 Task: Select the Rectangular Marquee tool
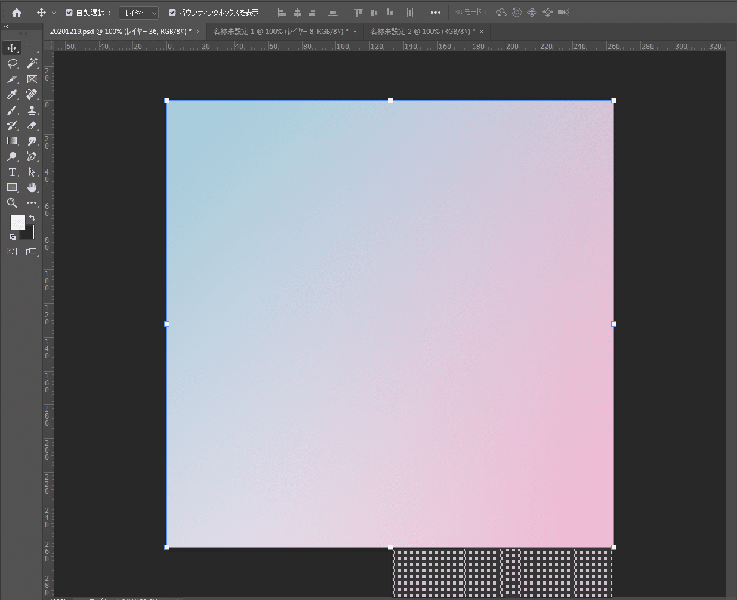point(32,48)
